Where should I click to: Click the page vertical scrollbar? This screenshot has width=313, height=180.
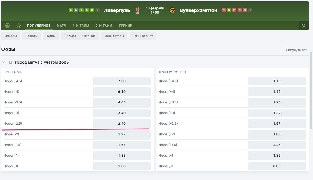[311, 90]
